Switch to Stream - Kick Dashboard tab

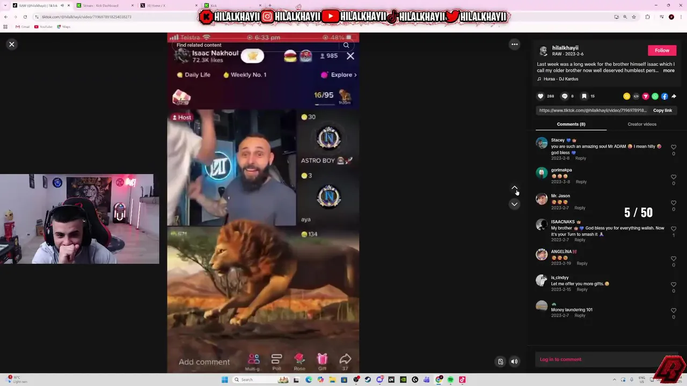(x=105, y=5)
